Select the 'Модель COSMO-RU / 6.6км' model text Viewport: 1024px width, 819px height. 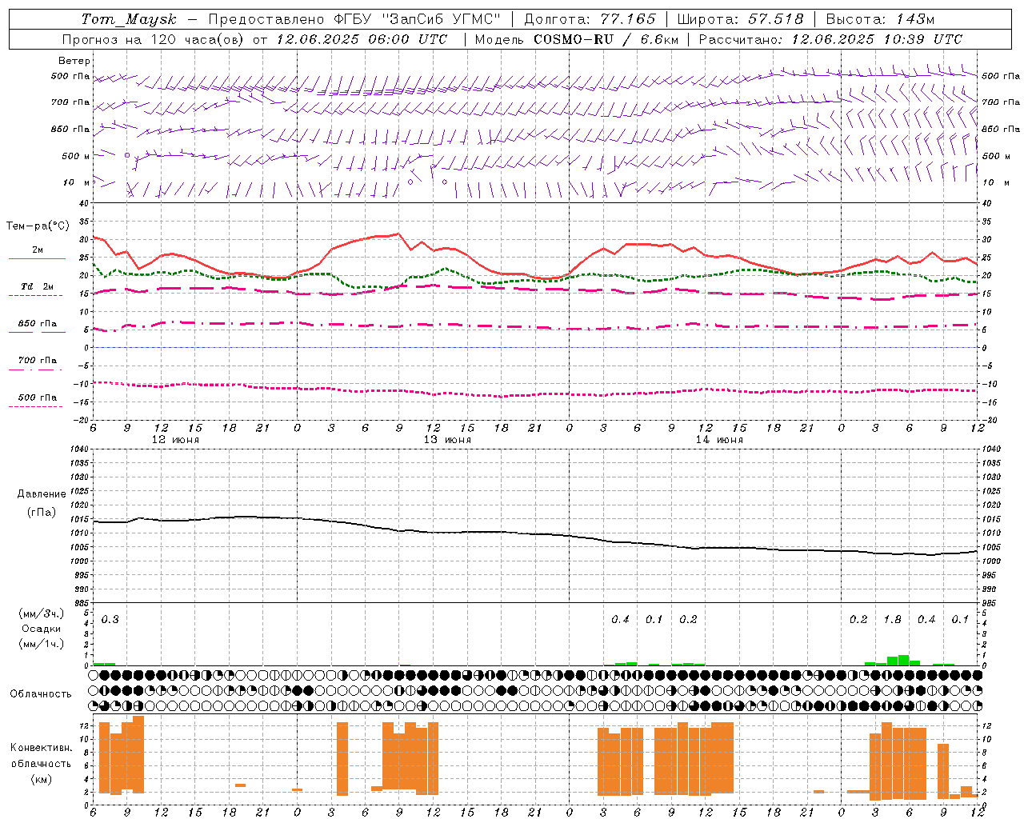pyautogui.click(x=576, y=39)
